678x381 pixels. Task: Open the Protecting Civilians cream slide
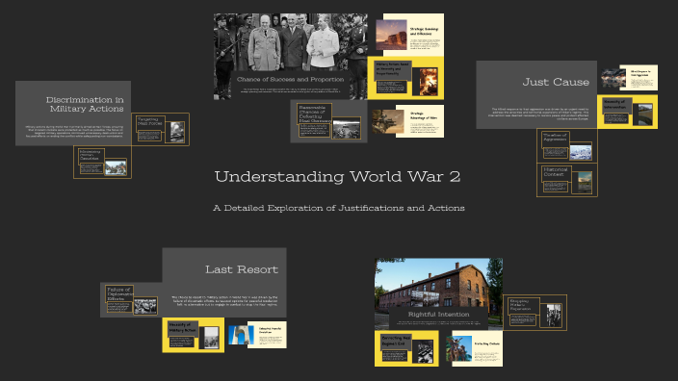click(x=475, y=348)
